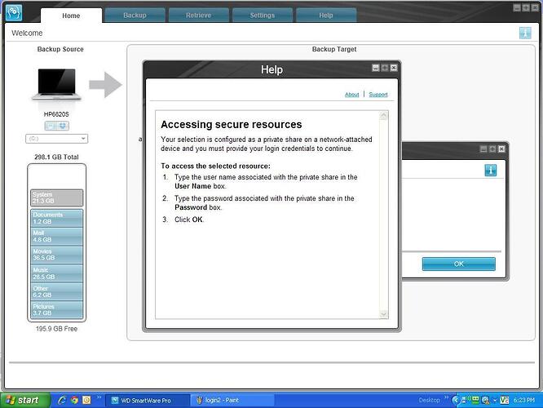
Task: Close the Help window
Action: pos(394,68)
